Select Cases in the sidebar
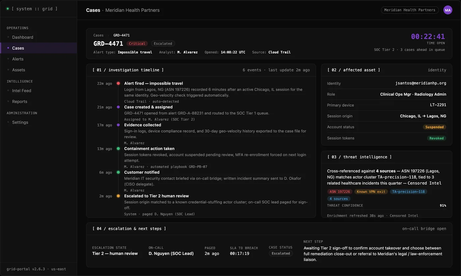The image size is (461, 276). (39, 48)
